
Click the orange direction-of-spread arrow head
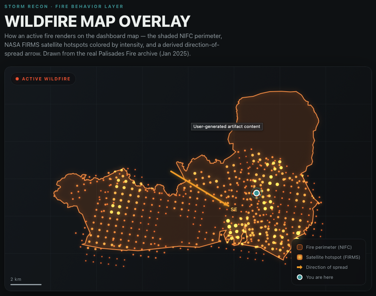click(x=227, y=204)
